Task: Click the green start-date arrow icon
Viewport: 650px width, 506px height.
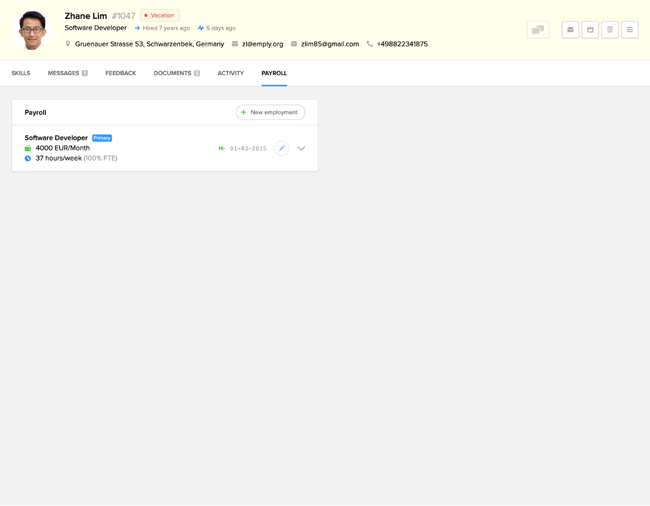Action: [x=222, y=148]
